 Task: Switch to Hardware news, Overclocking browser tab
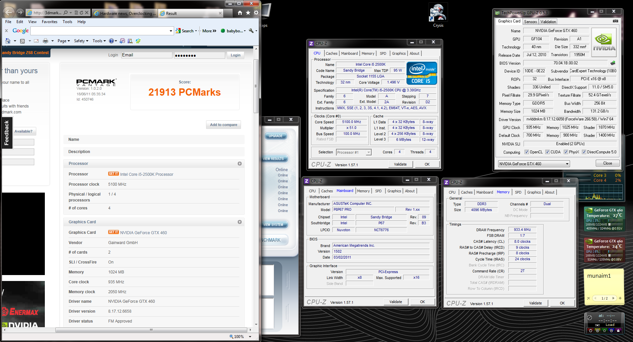[125, 13]
